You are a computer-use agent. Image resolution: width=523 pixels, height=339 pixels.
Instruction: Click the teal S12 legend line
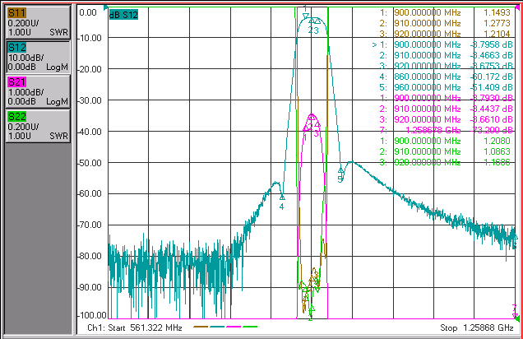coord(217,327)
